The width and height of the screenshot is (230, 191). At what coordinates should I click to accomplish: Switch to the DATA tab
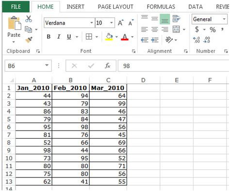[x=196, y=7]
